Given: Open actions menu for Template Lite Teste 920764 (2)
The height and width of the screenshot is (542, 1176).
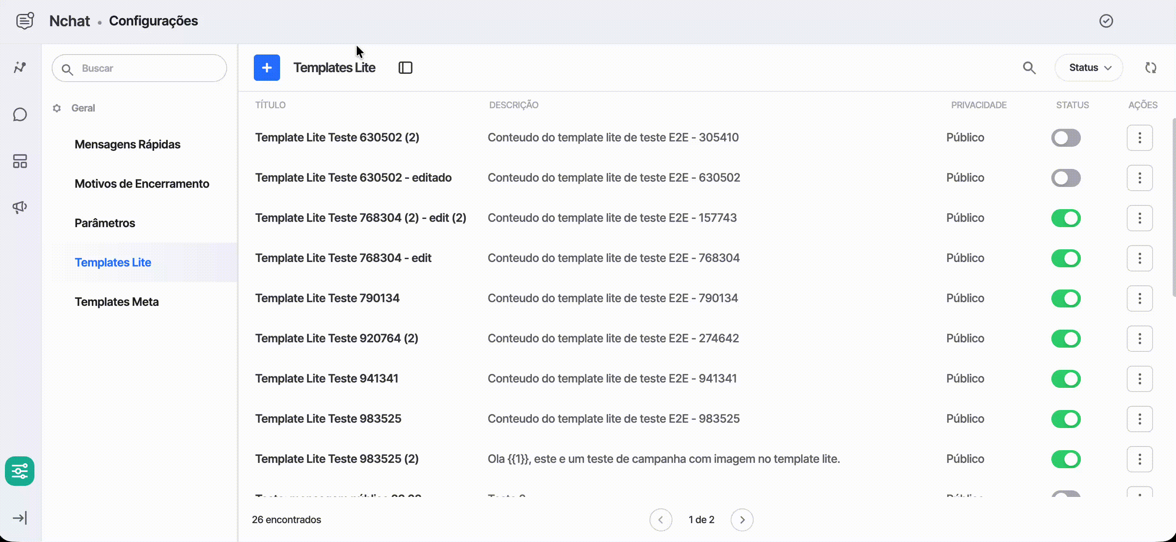Looking at the screenshot, I should tap(1140, 338).
